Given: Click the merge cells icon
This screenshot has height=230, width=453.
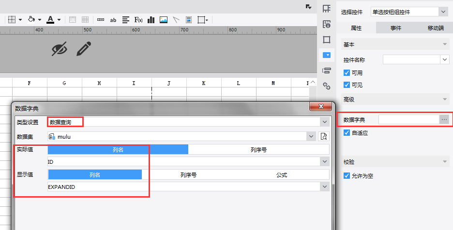Looking at the screenshot, I should (73, 20).
